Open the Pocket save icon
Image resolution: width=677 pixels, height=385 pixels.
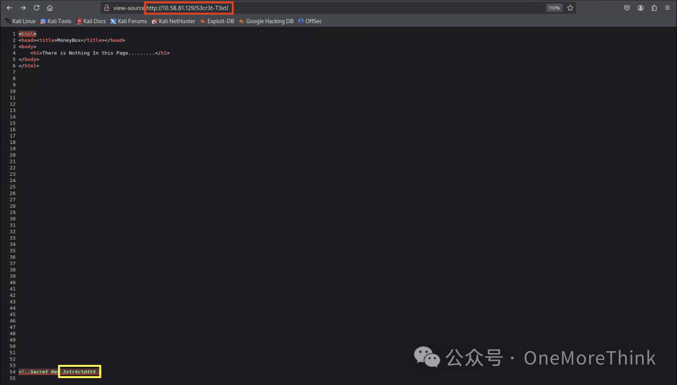pos(627,8)
